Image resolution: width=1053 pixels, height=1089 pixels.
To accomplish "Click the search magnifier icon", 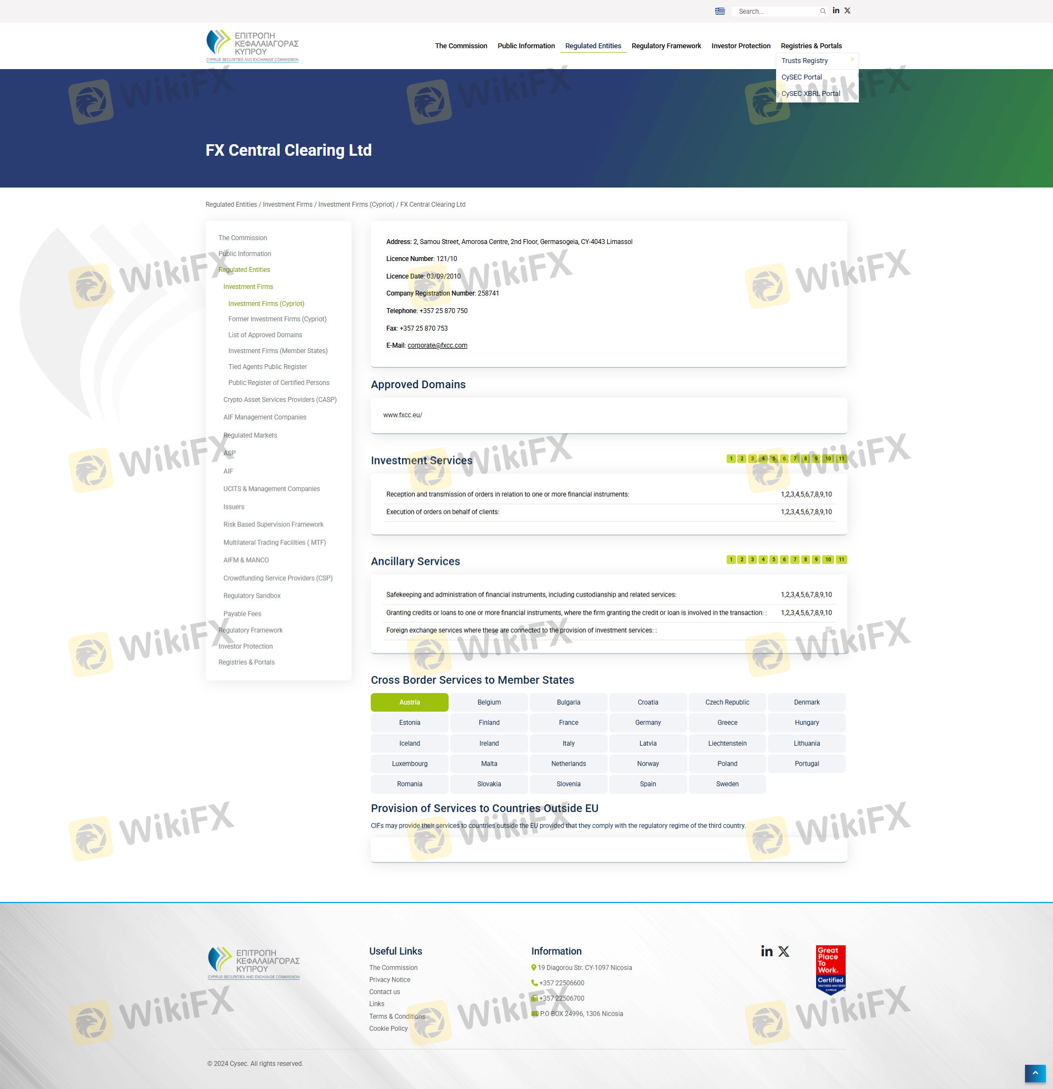I will [823, 11].
